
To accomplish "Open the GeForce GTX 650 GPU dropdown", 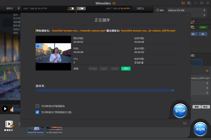I will click(x=187, y=10).
